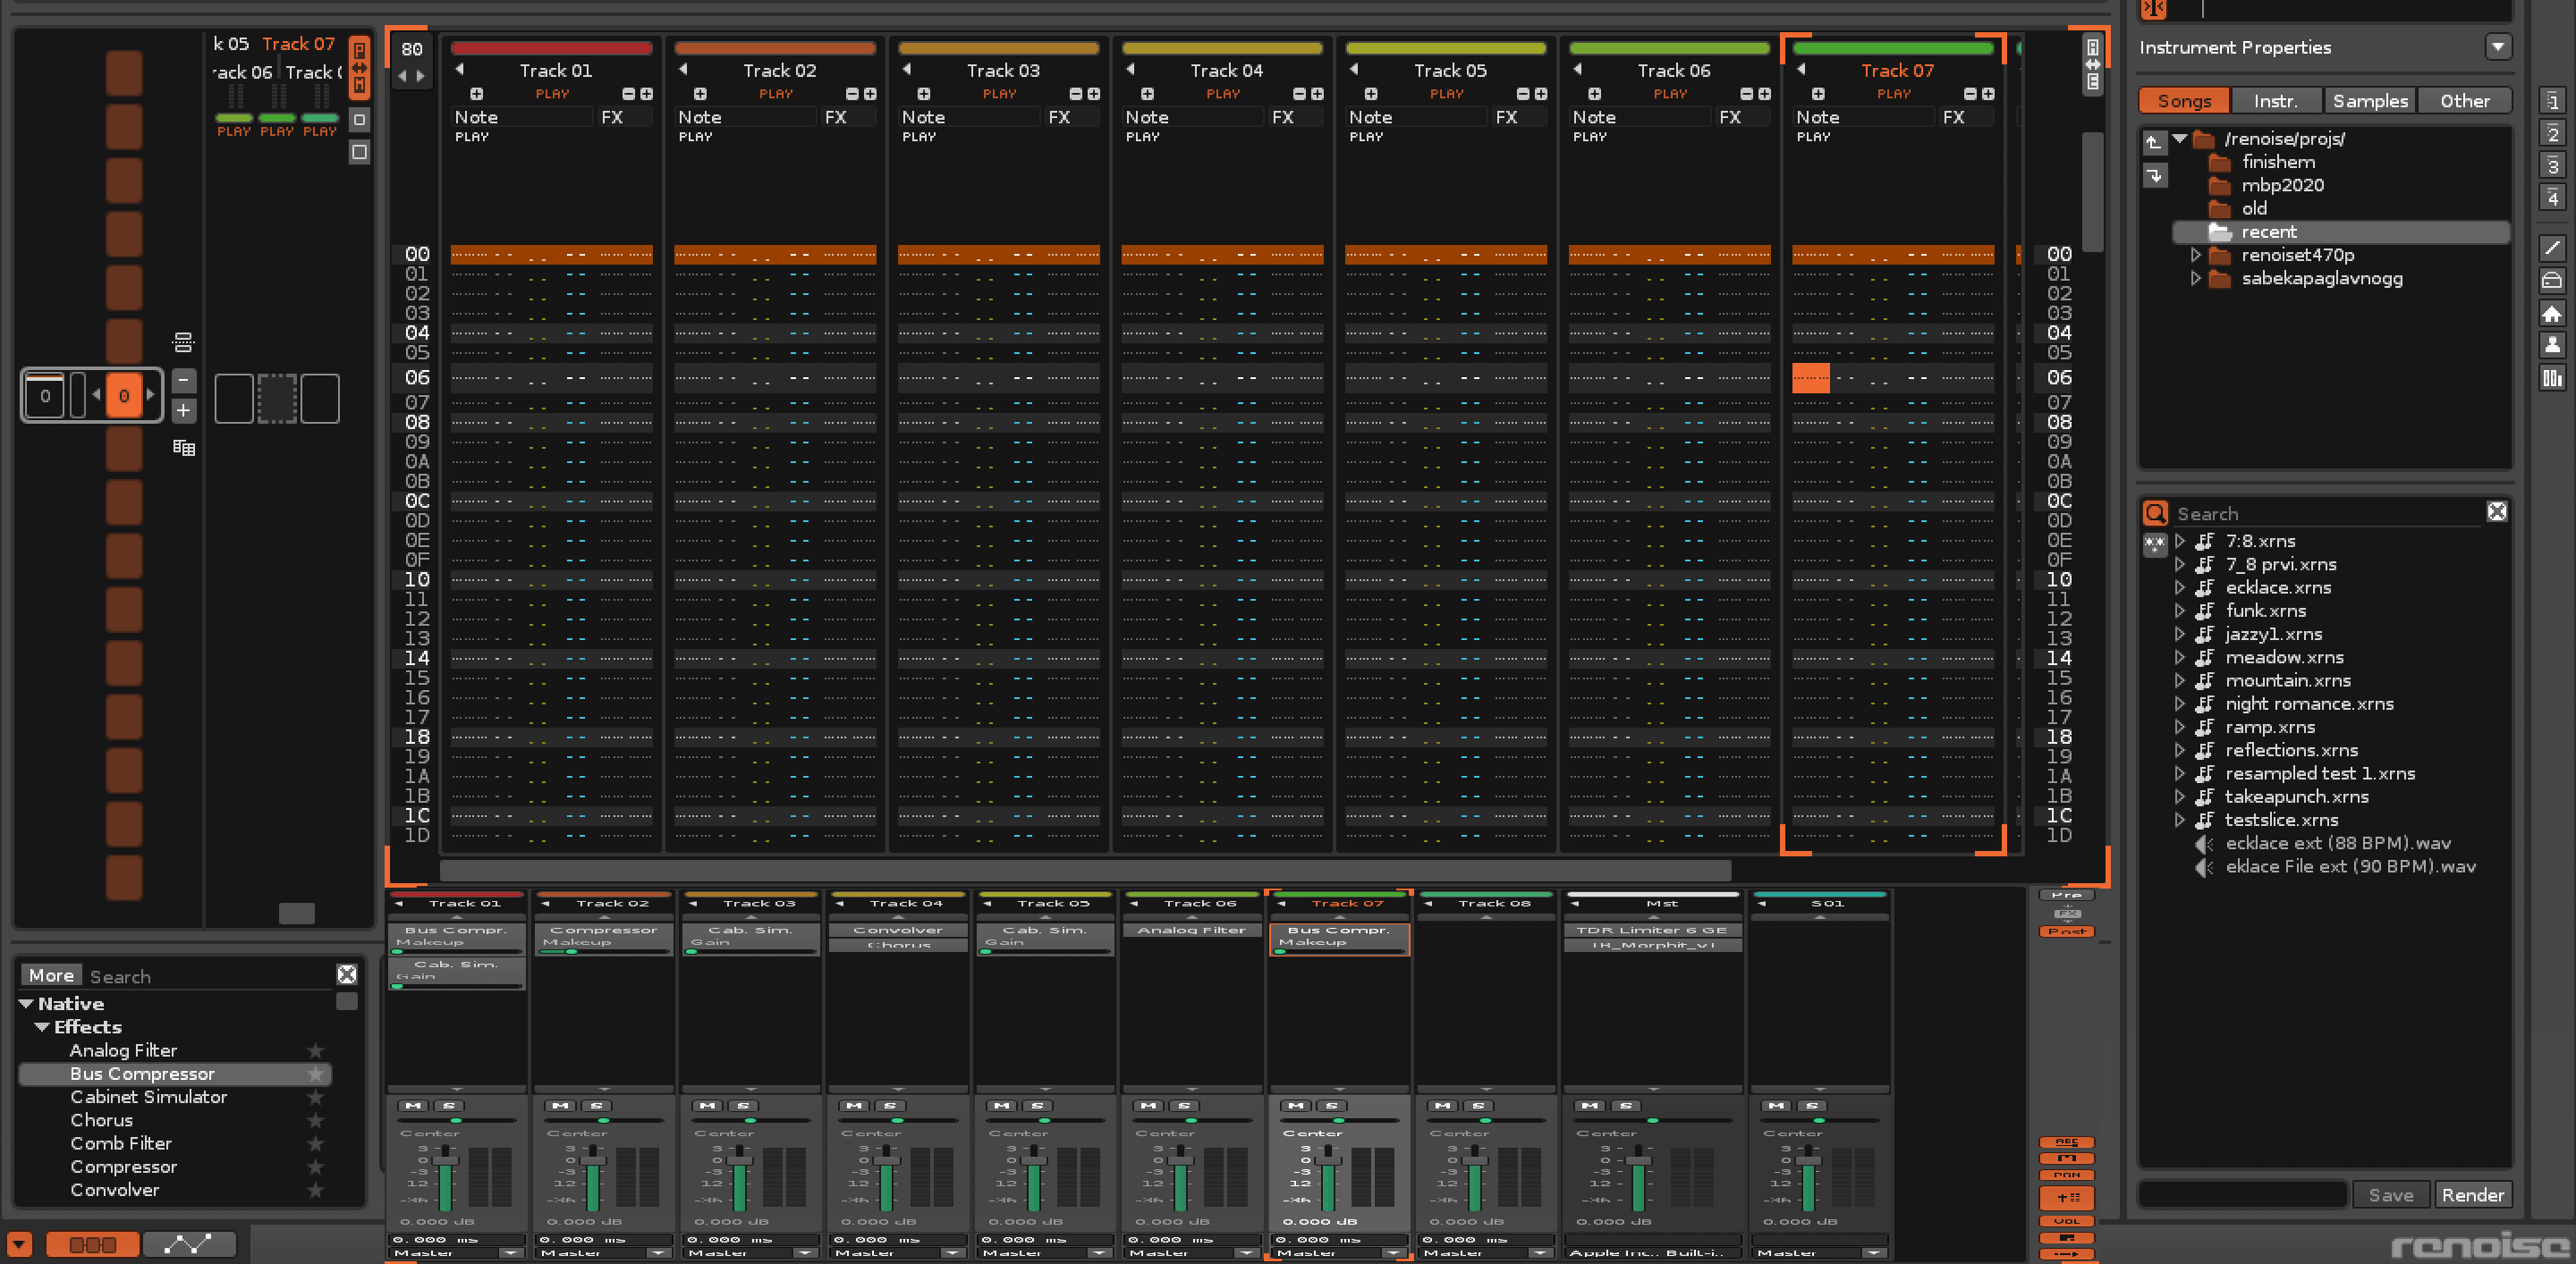Clear the file browser search field
This screenshot has height=1264, width=2576.
click(x=2497, y=511)
